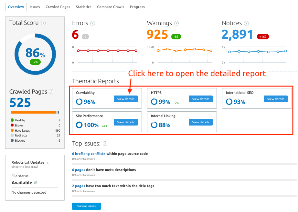Click info icon next to Top Issues
Screen dimensions: 298x212
click(105, 144)
